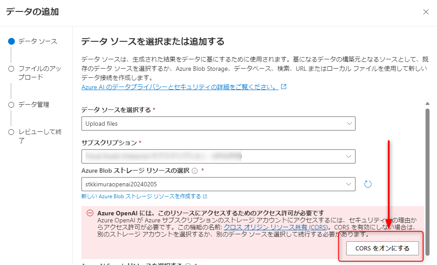The image size is (437, 265).
Task: Refresh the Azure Blob storage resource list
Action: click(368, 184)
